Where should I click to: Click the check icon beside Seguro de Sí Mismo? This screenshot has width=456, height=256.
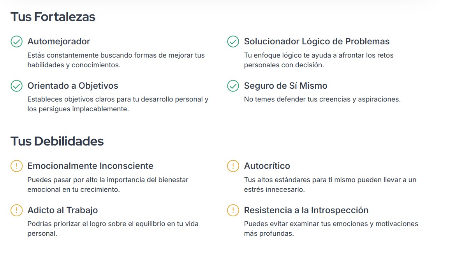tap(233, 86)
